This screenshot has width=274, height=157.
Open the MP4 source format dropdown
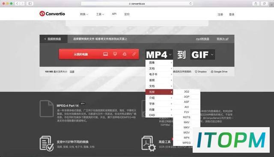tap(159, 55)
